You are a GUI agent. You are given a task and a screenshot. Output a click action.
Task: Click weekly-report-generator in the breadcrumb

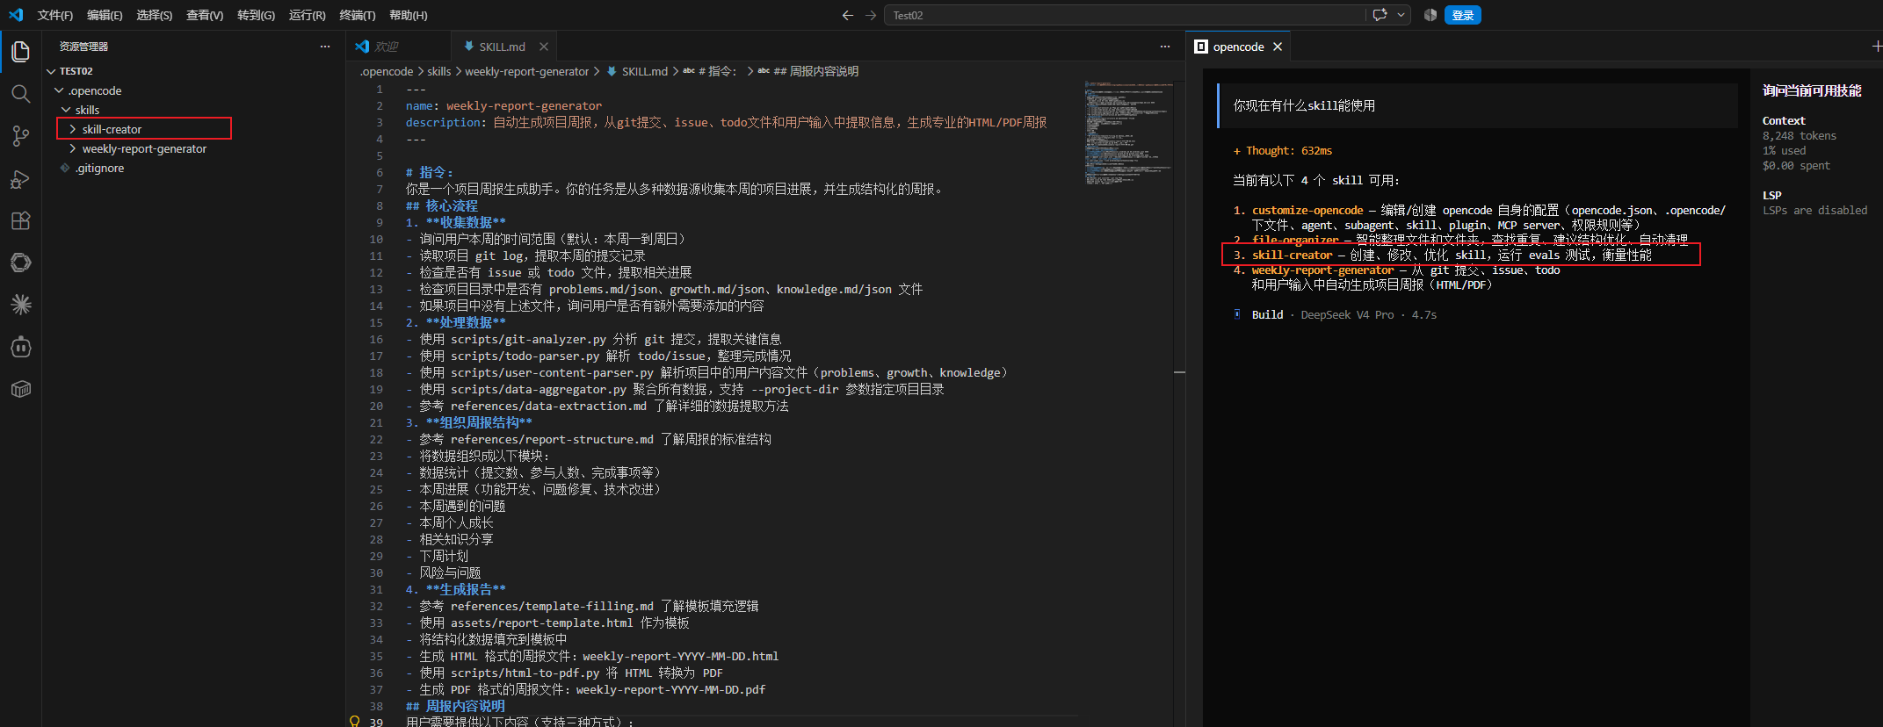pyautogui.click(x=526, y=71)
